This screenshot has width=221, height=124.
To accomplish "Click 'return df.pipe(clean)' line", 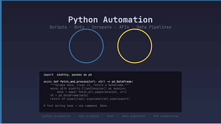I will tap(90, 99).
